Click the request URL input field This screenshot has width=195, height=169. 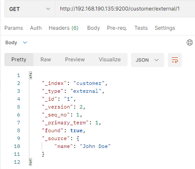pyautogui.click(x=125, y=9)
